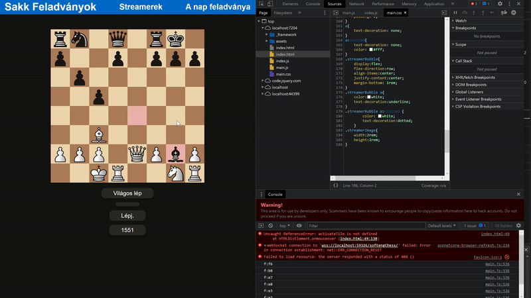
Task: Open console settings gear icon
Action: pos(519,226)
